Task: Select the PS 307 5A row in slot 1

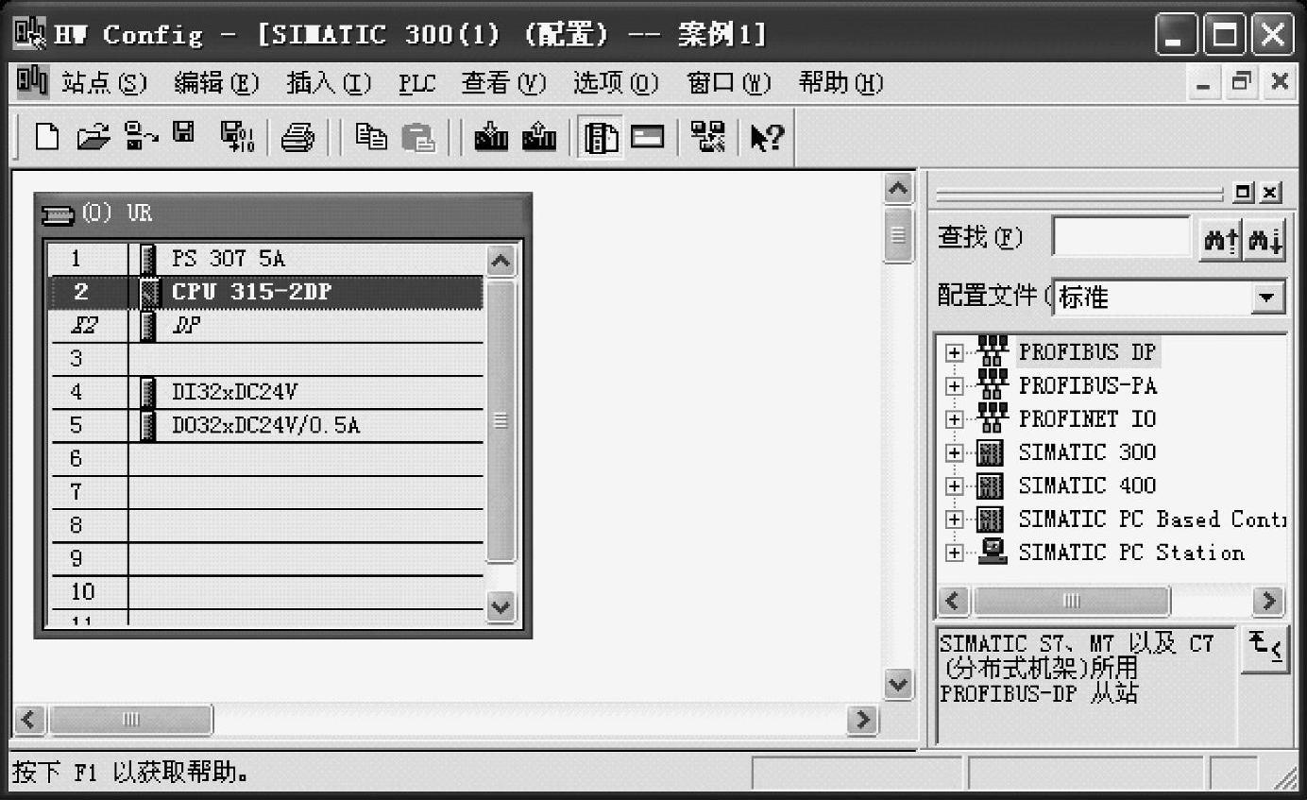Action: 265,259
